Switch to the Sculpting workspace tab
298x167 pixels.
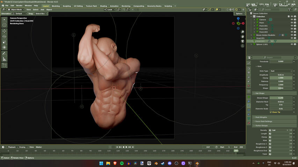67,6
